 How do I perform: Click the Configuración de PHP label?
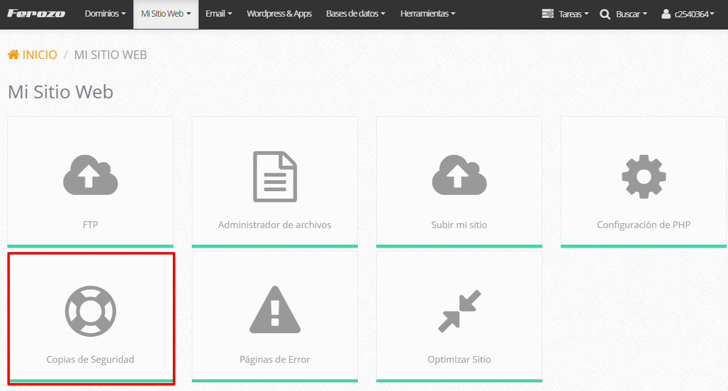(644, 225)
